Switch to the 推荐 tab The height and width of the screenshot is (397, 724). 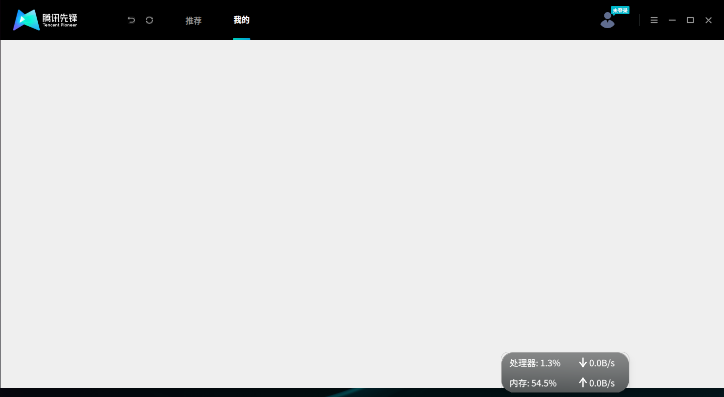[x=194, y=21]
